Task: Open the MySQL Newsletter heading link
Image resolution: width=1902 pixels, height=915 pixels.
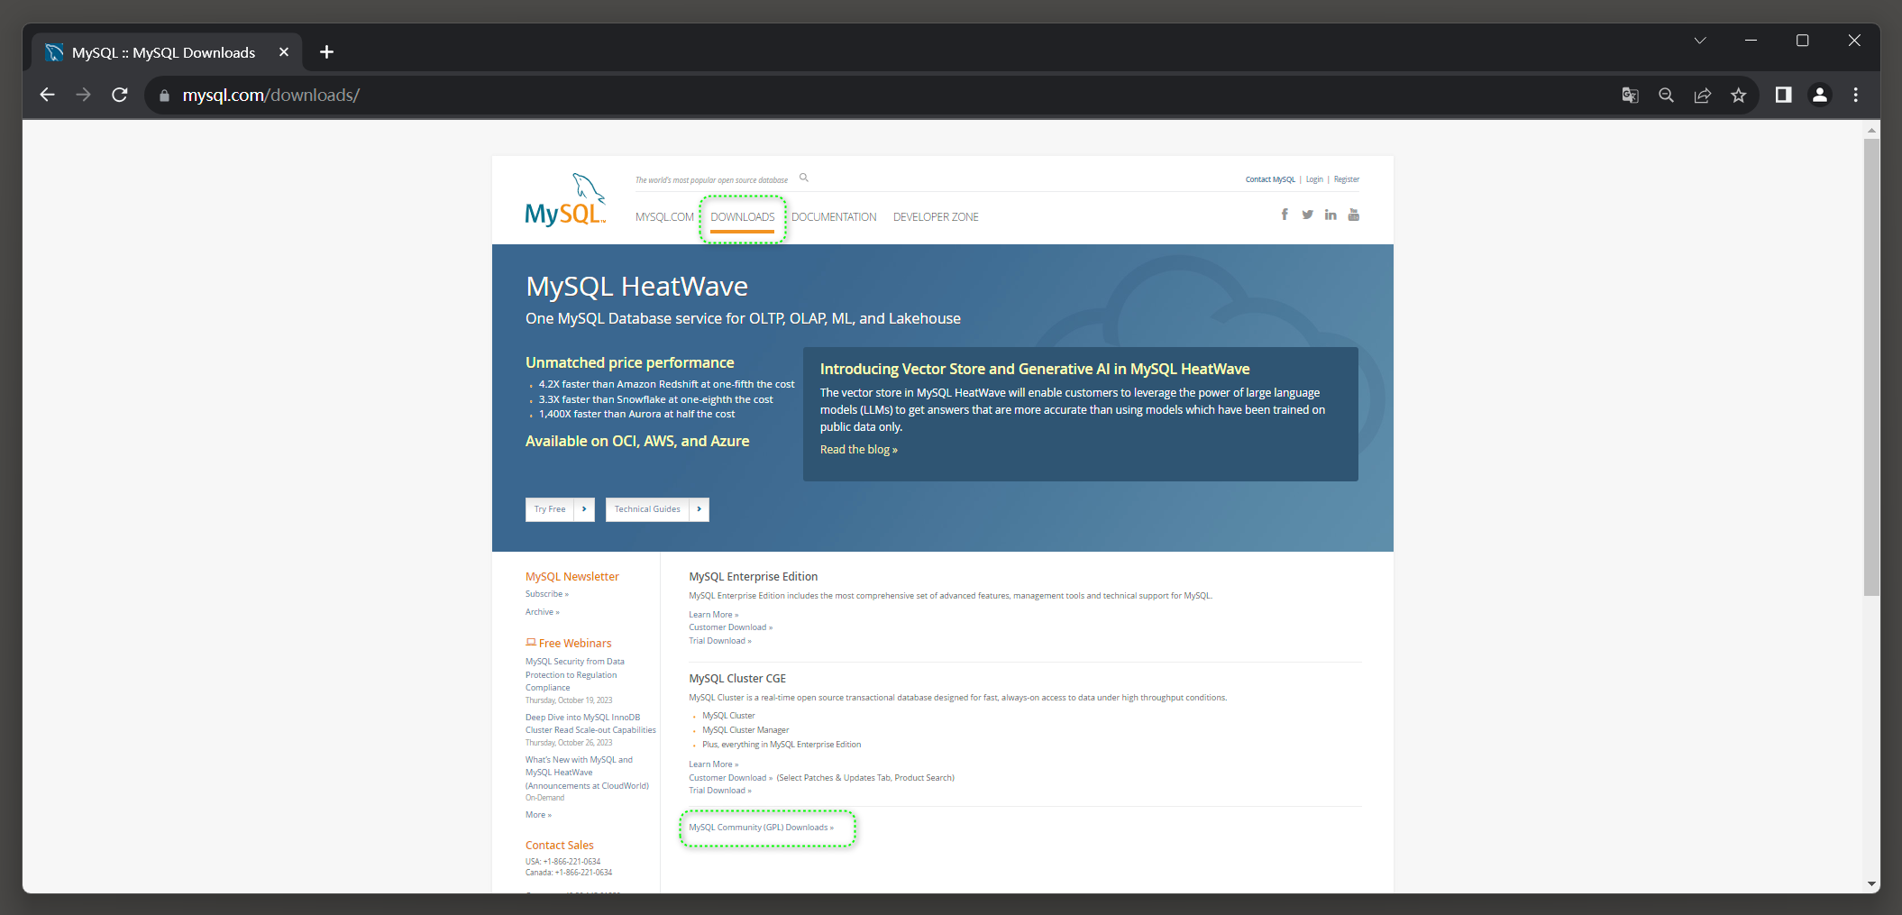Action: (572, 577)
